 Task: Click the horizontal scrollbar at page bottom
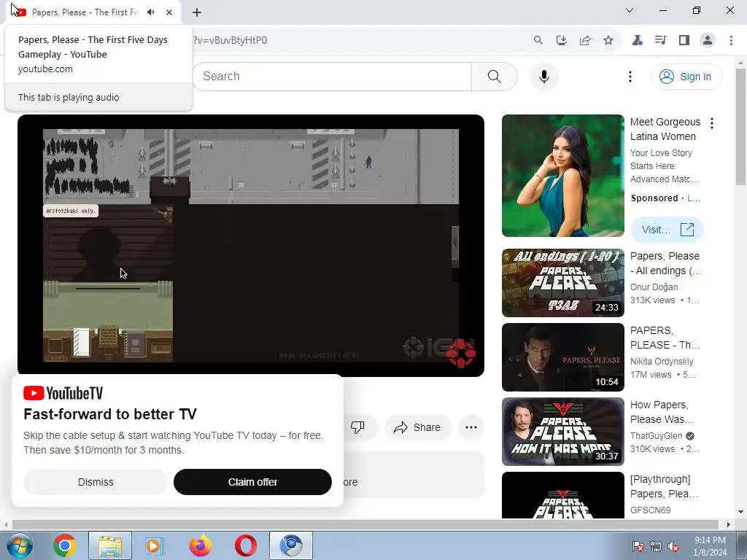(x=365, y=525)
